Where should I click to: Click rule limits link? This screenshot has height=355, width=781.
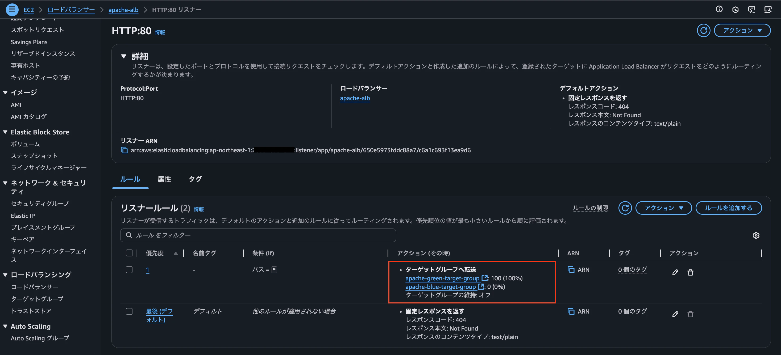(x=590, y=208)
